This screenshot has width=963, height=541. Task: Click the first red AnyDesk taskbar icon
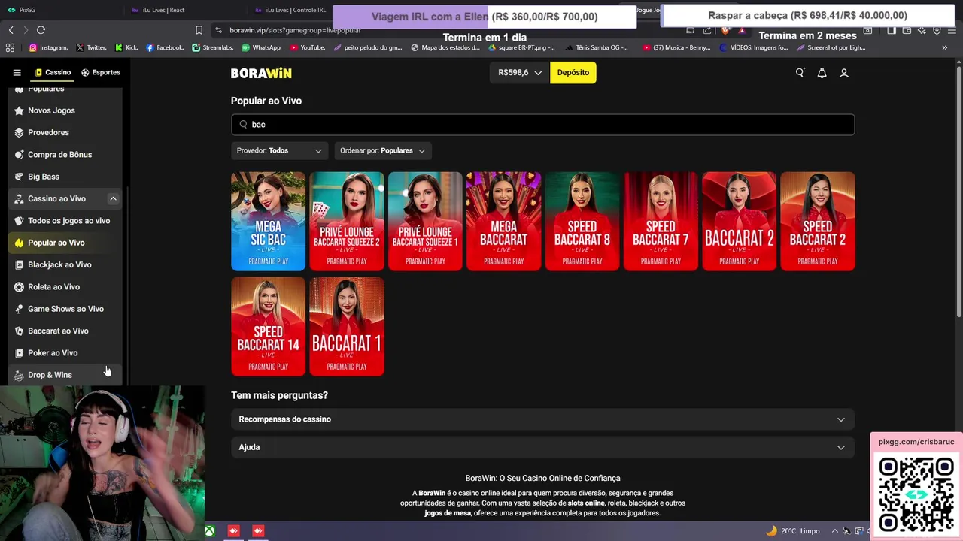[x=234, y=531]
